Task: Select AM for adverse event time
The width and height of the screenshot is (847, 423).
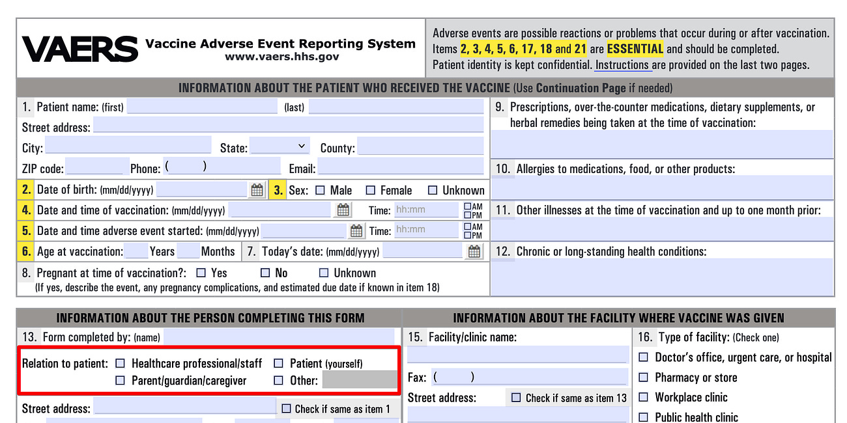Action: point(467,227)
